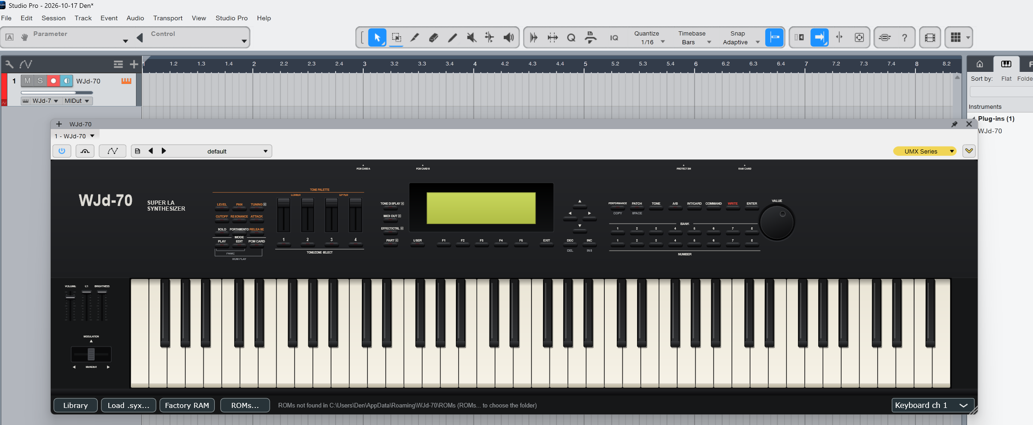Toggle monitor button on WJd-70 track
1033x425 pixels.
(x=66, y=81)
